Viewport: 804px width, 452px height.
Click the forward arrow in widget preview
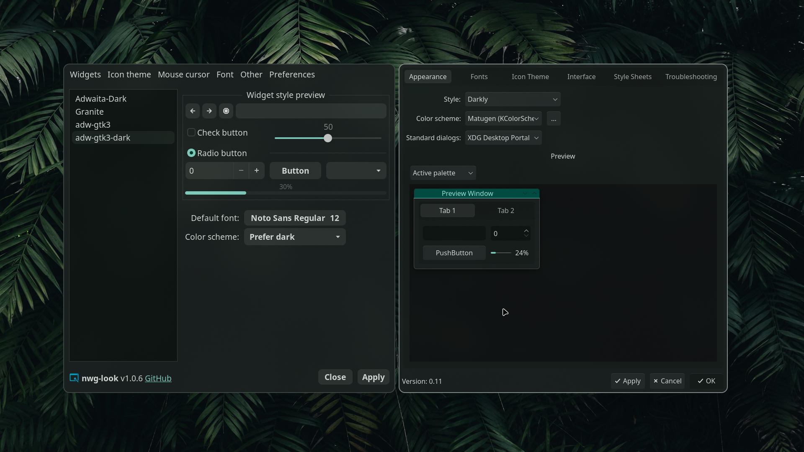coord(209,111)
